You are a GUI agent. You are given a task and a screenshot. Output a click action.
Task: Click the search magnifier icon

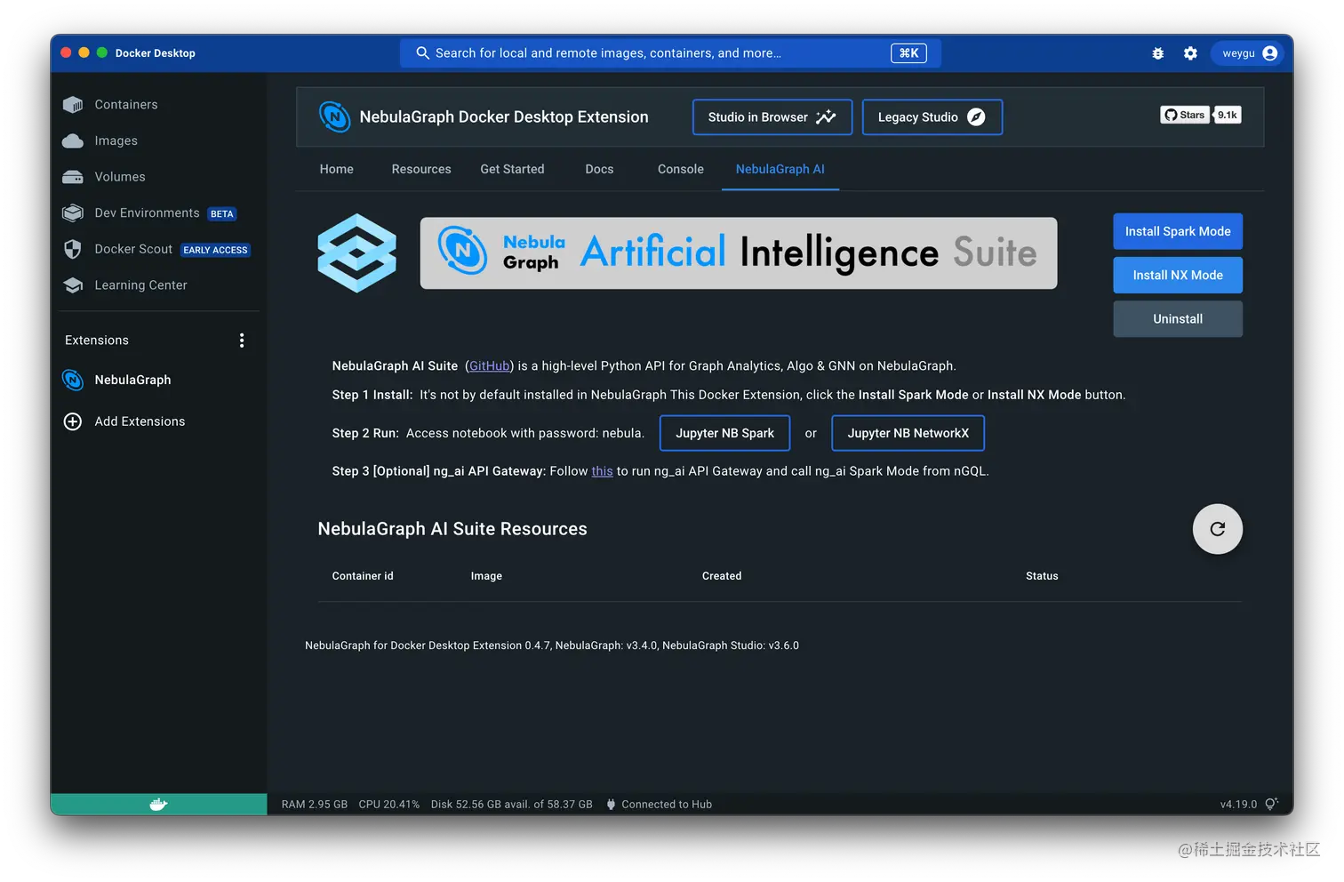pyautogui.click(x=423, y=53)
